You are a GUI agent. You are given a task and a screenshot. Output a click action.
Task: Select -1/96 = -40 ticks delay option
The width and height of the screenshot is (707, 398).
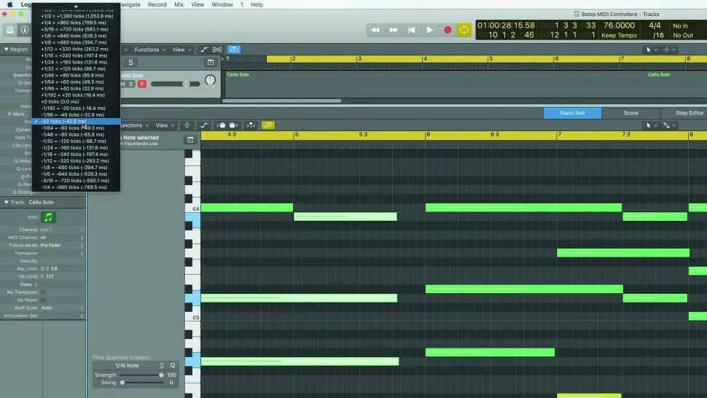point(76,114)
